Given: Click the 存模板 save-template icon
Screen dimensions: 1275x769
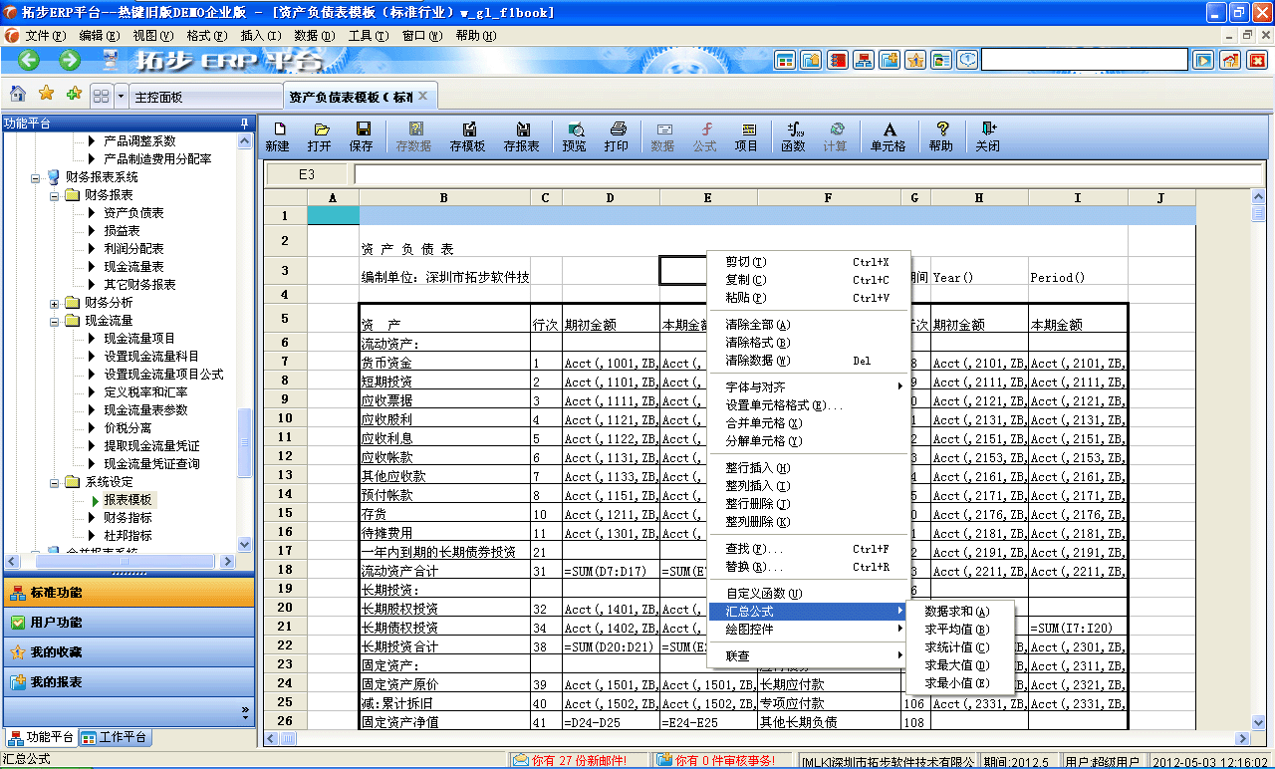Looking at the screenshot, I should click(468, 135).
